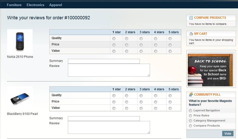238x139 pixels.
Task: Rate Nokia Value 1 star
Action: (x=114, y=51)
